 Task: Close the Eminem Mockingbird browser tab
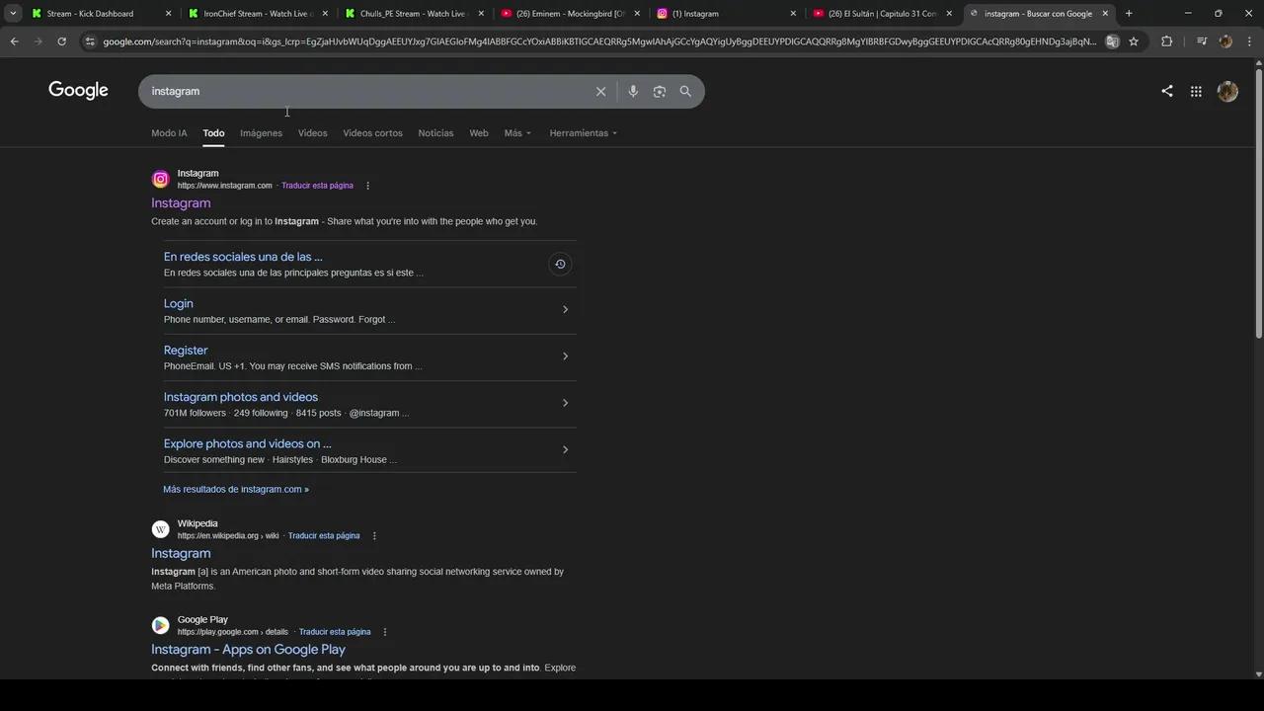tap(637, 14)
